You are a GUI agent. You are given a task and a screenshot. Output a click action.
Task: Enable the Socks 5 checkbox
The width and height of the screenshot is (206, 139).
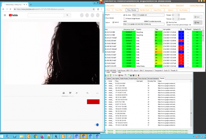pyautogui.click(x=114, y=22)
